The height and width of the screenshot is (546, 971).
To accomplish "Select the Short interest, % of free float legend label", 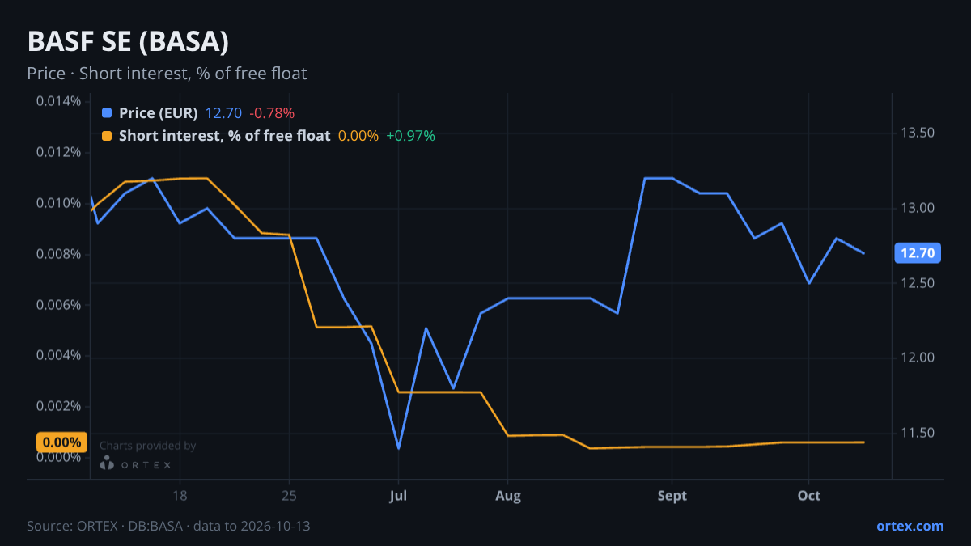I will 224,136.
